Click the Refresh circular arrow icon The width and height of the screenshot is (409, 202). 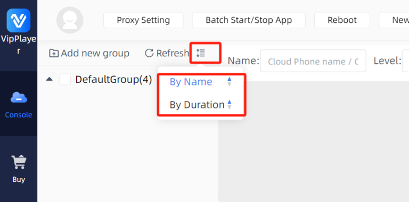pos(149,53)
